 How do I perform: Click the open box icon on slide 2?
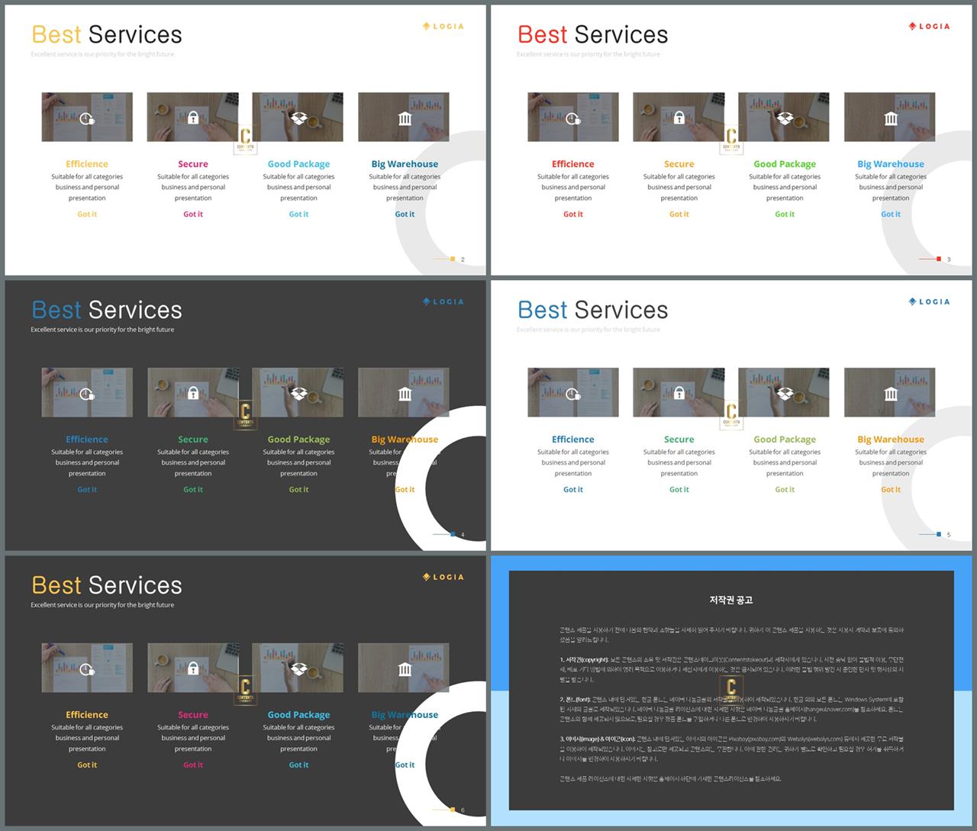(x=299, y=118)
